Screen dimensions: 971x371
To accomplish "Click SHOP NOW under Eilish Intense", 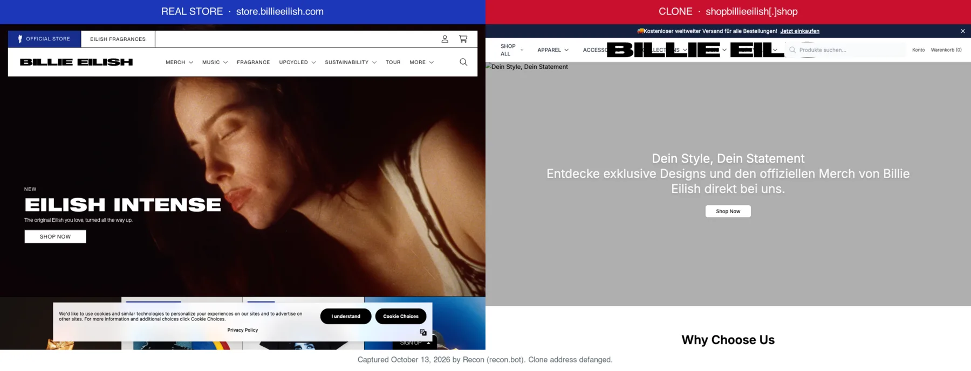I will tap(55, 236).
